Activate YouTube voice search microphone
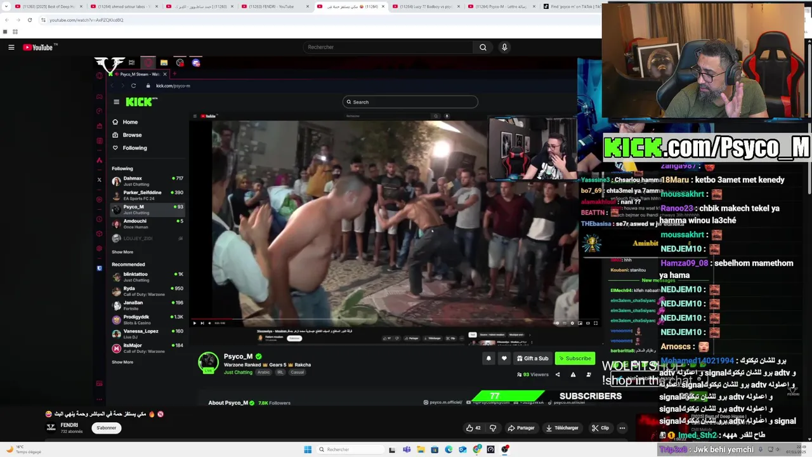 504,47
